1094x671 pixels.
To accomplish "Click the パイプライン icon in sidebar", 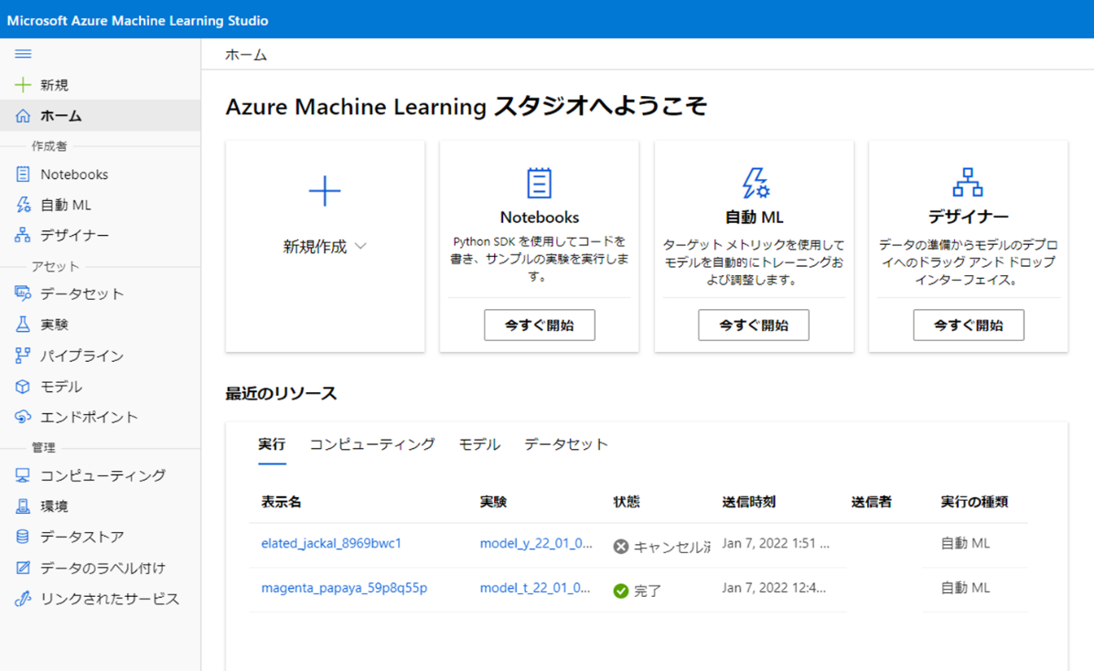I will pos(23,356).
